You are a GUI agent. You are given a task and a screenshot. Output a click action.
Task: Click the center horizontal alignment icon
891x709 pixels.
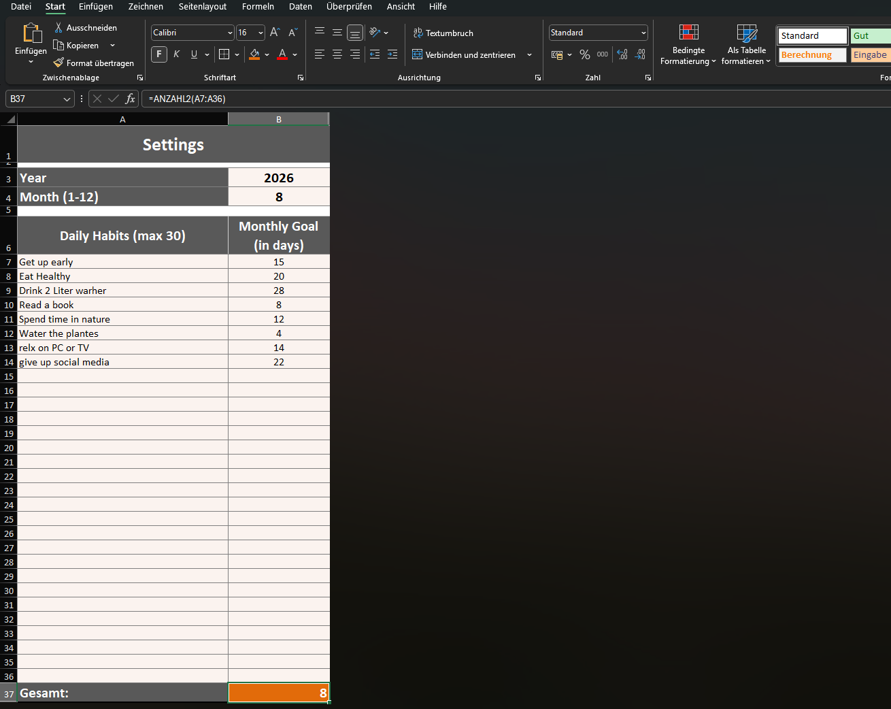point(337,54)
